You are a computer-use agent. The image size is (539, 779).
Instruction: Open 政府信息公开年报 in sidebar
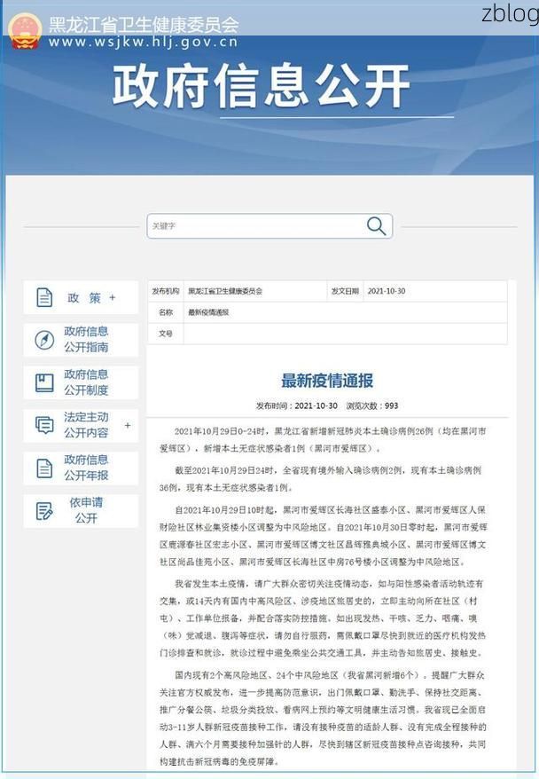click(81, 468)
